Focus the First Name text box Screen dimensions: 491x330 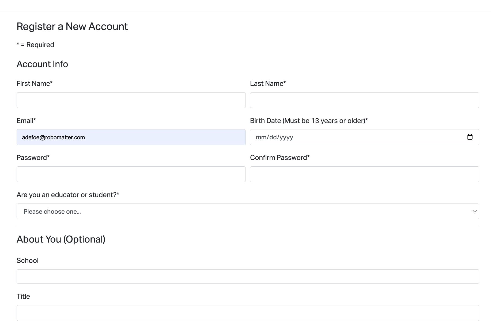(x=131, y=100)
